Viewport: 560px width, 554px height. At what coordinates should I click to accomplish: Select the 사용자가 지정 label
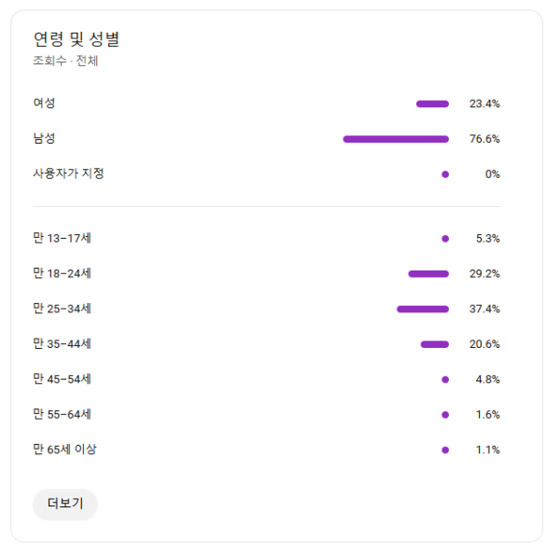pos(68,173)
